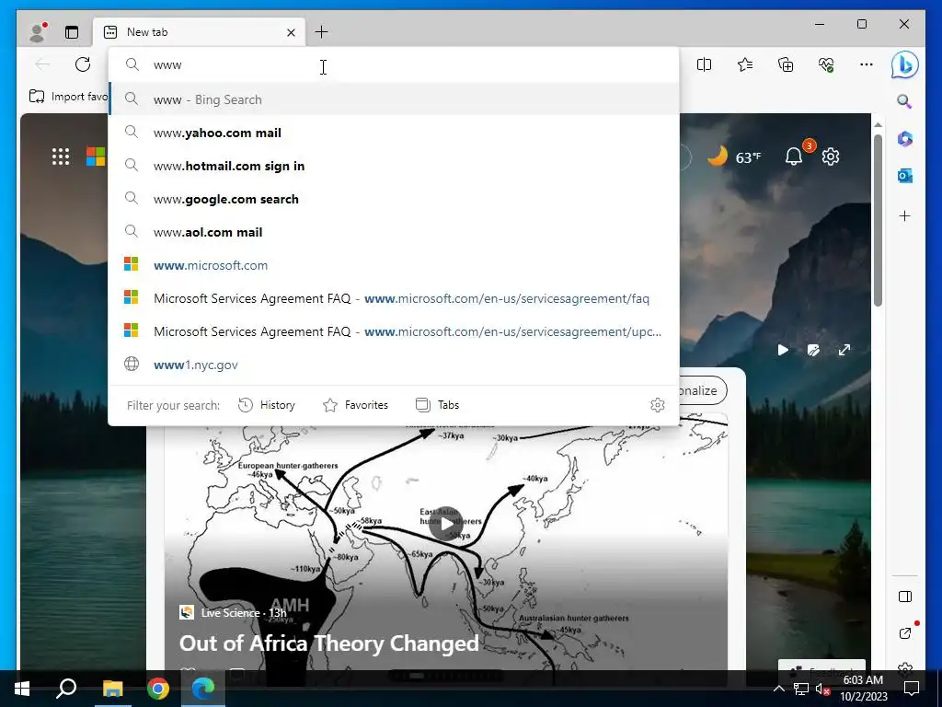Screen dimensions: 942x707
Task: Open the Collections toolbar icon
Action: (x=786, y=64)
